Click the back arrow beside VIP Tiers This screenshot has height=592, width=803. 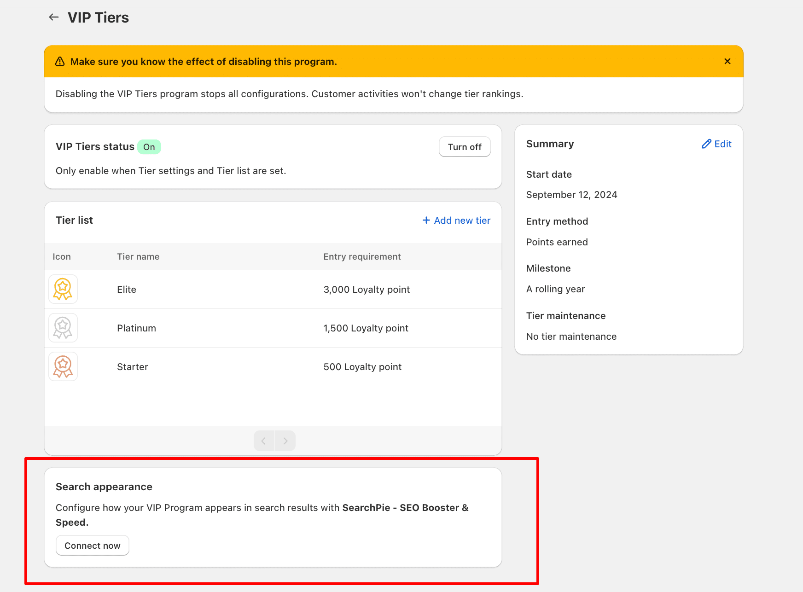pos(54,17)
